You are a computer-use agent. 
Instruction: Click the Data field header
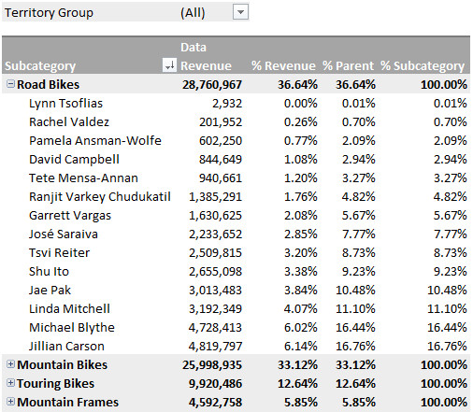(193, 48)
